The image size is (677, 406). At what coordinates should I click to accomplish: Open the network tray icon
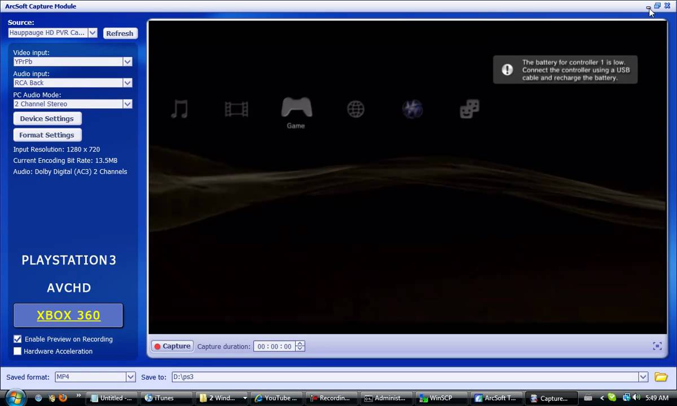pyautogui.click(x=626, y=398)
